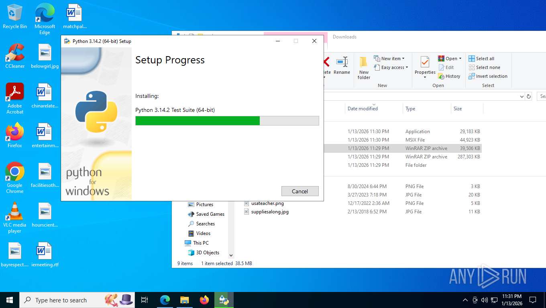This screenshot has width=546, height=308.
Task: Select the chinarelate Word document
Action: pos(45,96)
